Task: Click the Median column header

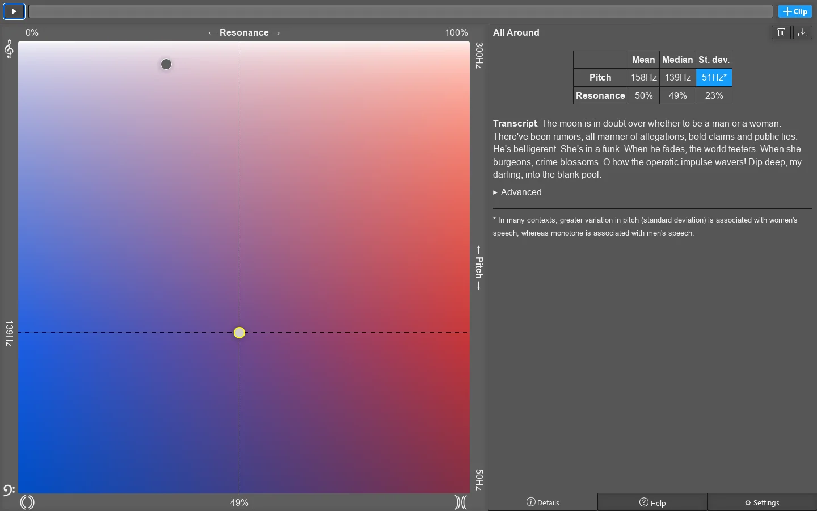Action: 677,60
